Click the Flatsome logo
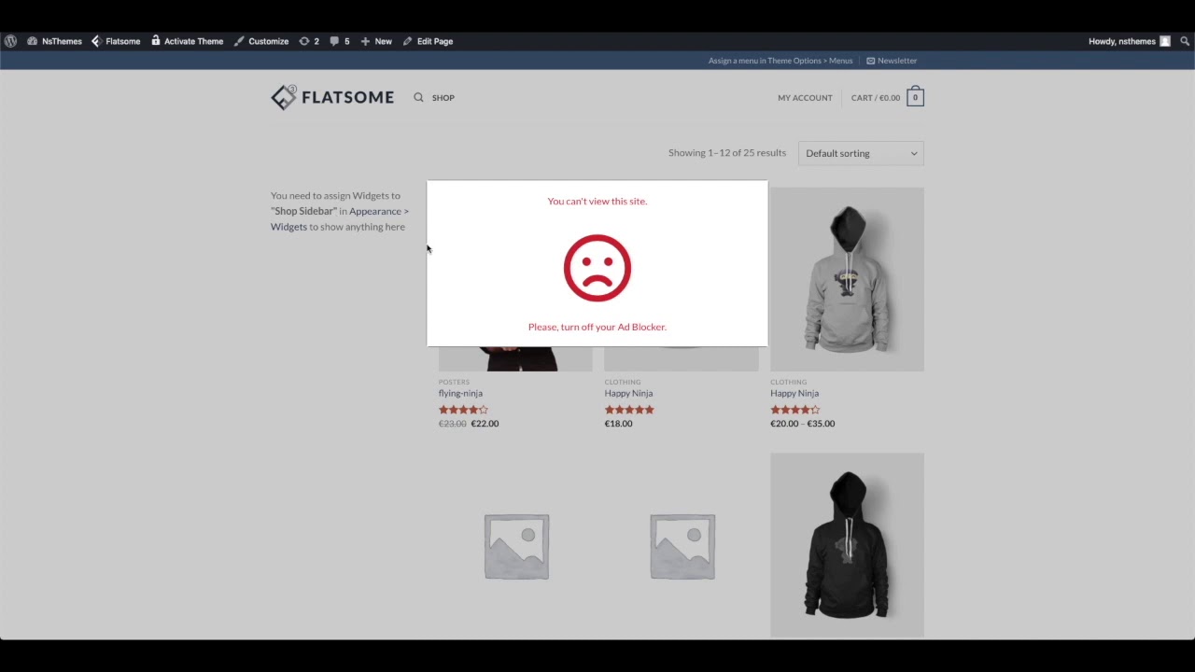 [x=332, y=97]
